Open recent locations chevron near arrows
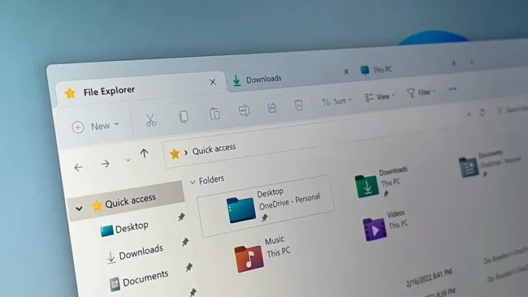 tap(128, 160)
